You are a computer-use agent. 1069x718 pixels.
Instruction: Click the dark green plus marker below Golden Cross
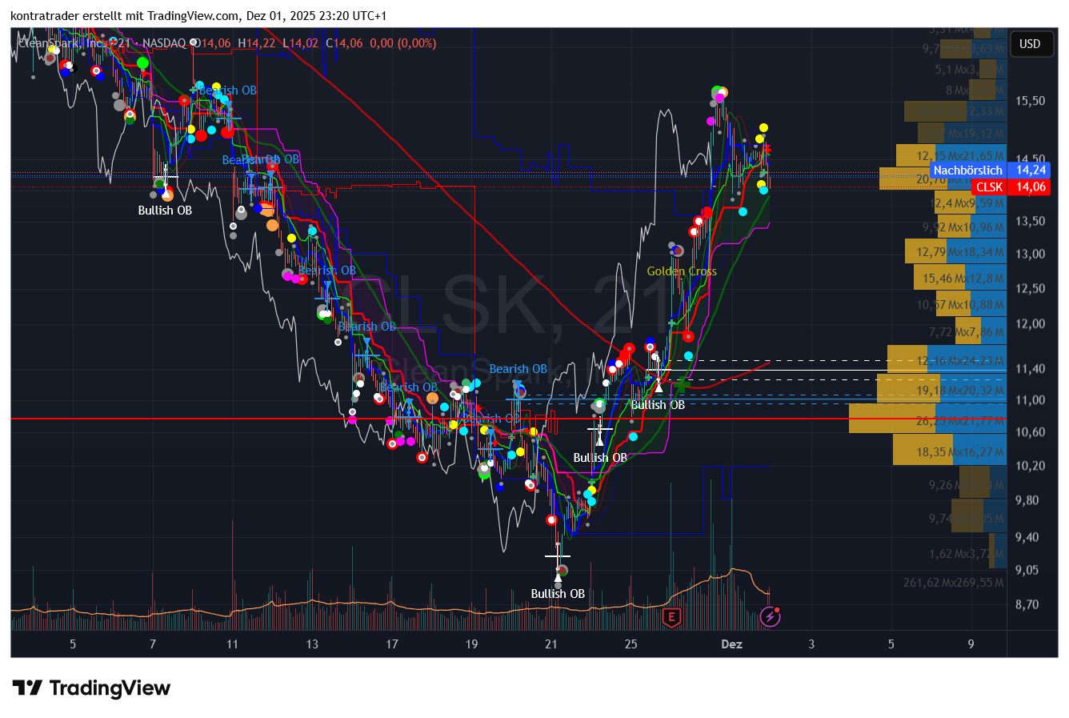pyautogui.click(x=681, y=386)
